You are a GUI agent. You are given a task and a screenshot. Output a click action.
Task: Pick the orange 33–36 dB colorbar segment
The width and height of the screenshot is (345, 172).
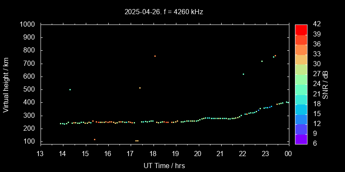(x=301, y=49)
